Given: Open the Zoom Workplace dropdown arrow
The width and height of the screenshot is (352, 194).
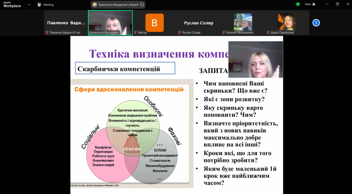Looking at the screenshot, I should (29, 5).
